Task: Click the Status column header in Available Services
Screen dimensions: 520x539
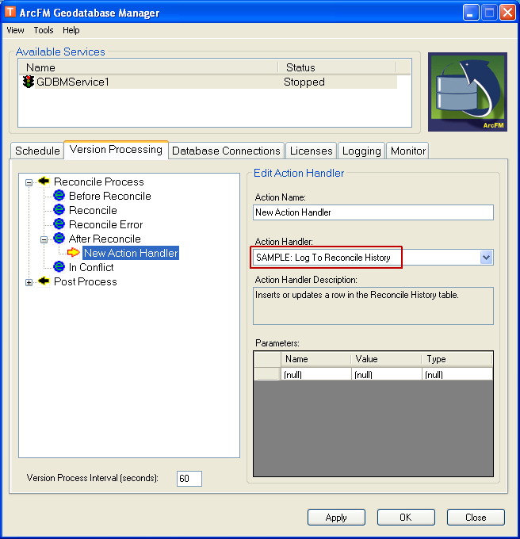Action: coord(337,67)
